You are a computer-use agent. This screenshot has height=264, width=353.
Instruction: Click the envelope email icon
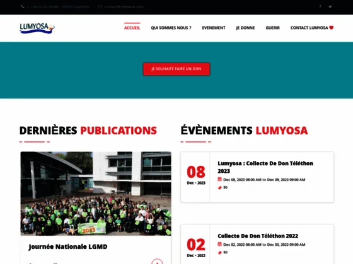pyautogui.click(x=100, y=6)
